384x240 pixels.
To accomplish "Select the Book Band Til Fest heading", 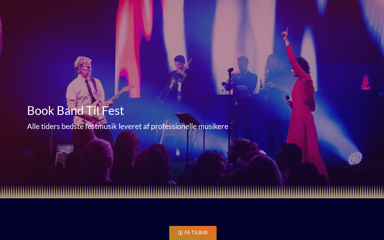I will 75,110.
